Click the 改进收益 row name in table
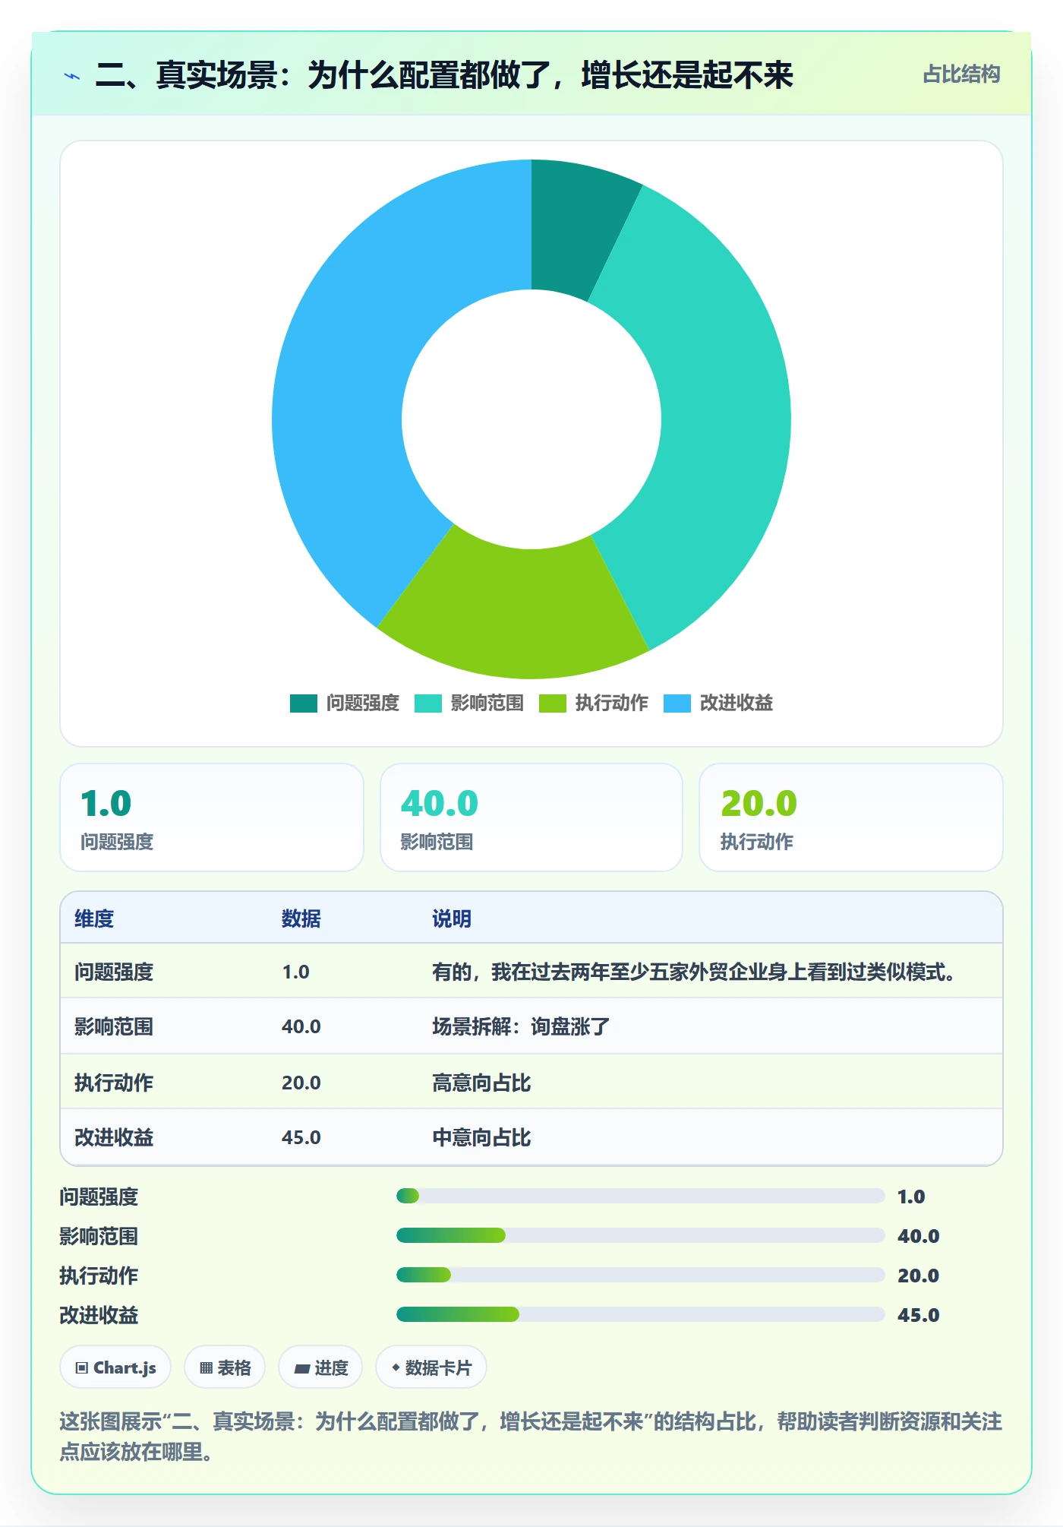The width and height of the screenshot is (1063, 1527). click(x=114, y=1137)
